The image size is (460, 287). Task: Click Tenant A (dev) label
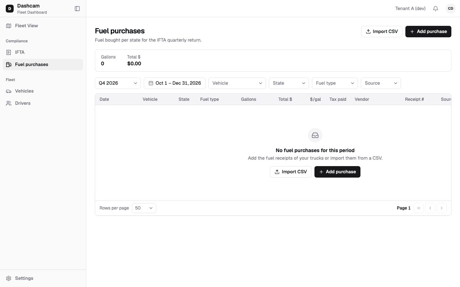pos(410,9)
